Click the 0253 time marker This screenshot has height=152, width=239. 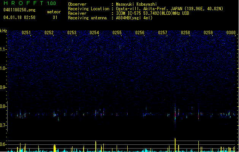pyautogui.click(x=72, y=33)
